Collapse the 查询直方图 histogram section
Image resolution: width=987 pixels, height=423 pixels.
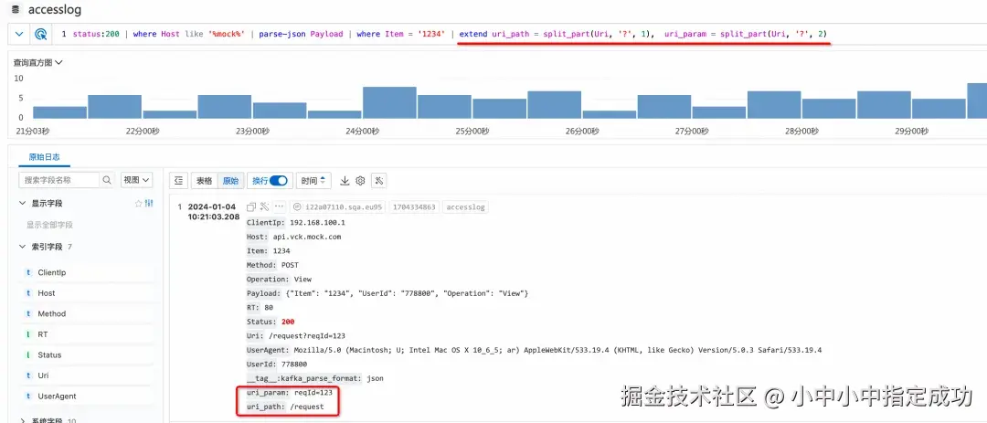[x=38, y=63]
